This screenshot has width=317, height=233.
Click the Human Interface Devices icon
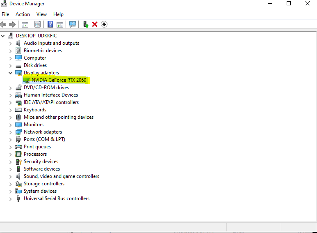coord(18,95)
